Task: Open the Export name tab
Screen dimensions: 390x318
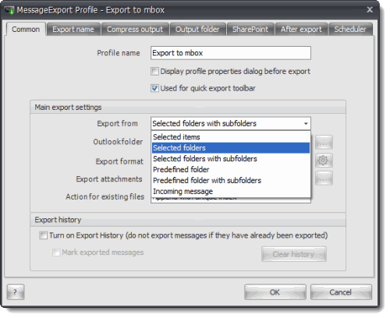Action: coord(73,29)
